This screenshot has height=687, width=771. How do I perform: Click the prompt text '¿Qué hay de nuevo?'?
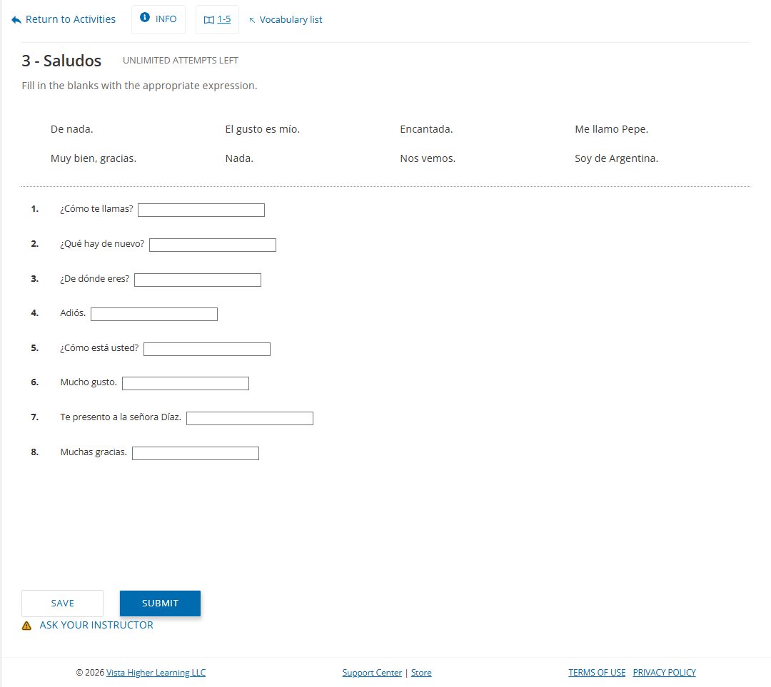tap(102, 244)
